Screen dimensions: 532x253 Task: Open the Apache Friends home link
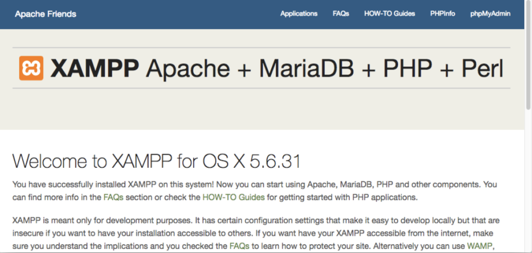45,14
